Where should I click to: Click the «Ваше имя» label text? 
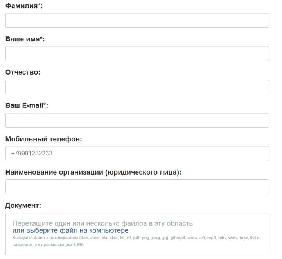[23, 39]
